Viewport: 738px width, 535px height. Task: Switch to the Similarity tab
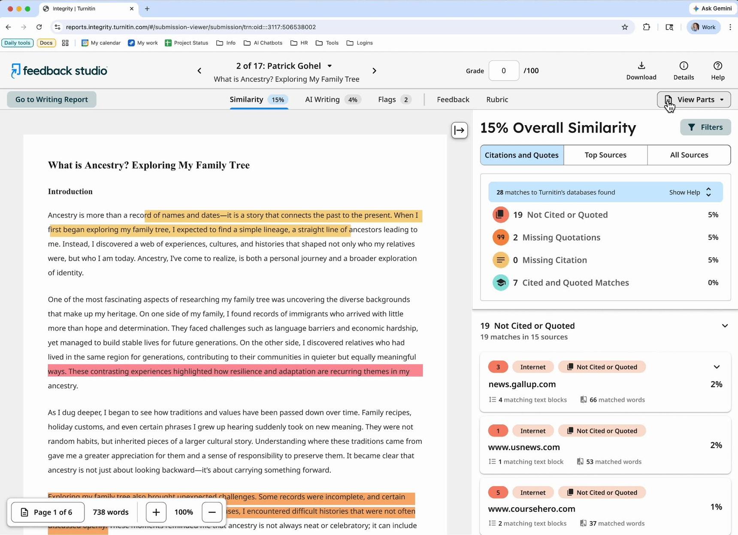(x=259, y=99)
